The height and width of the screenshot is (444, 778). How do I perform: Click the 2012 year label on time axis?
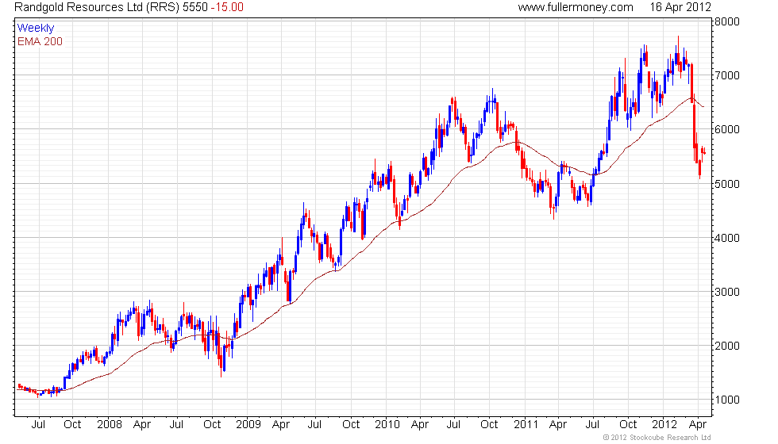664,425
